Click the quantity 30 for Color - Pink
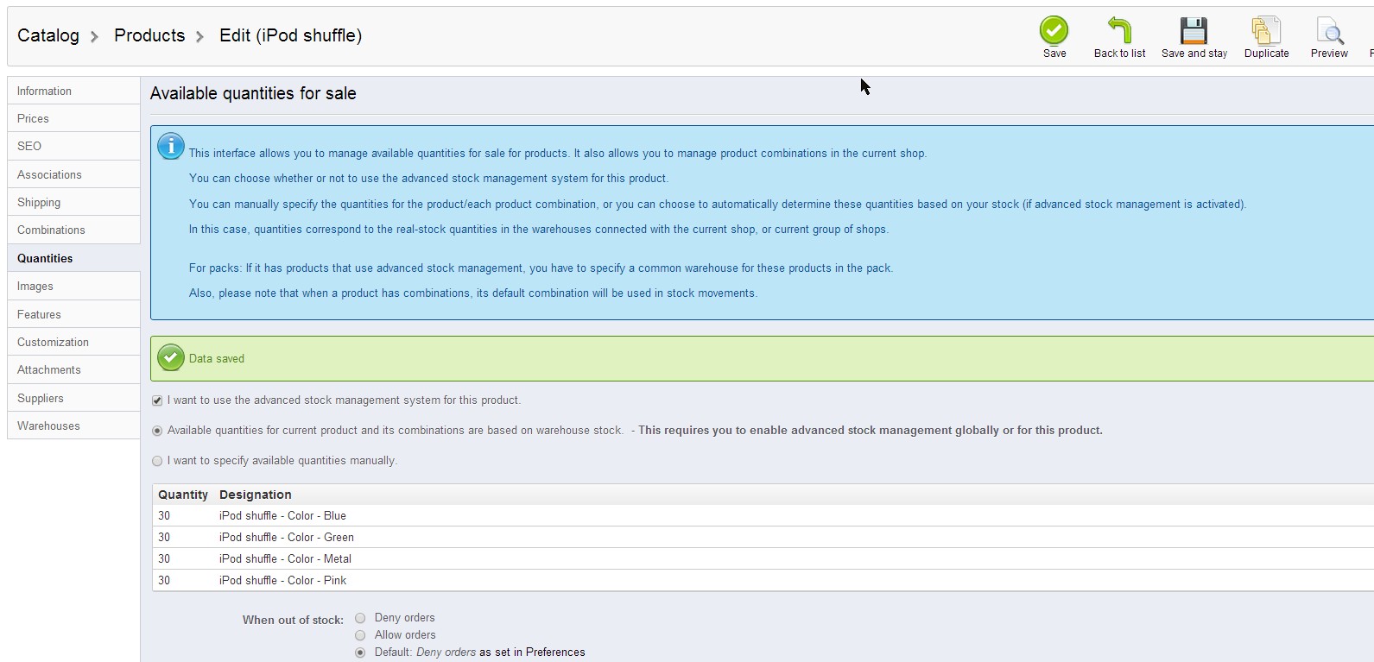This screenshot has width=1374, height=662. (164, 580)
